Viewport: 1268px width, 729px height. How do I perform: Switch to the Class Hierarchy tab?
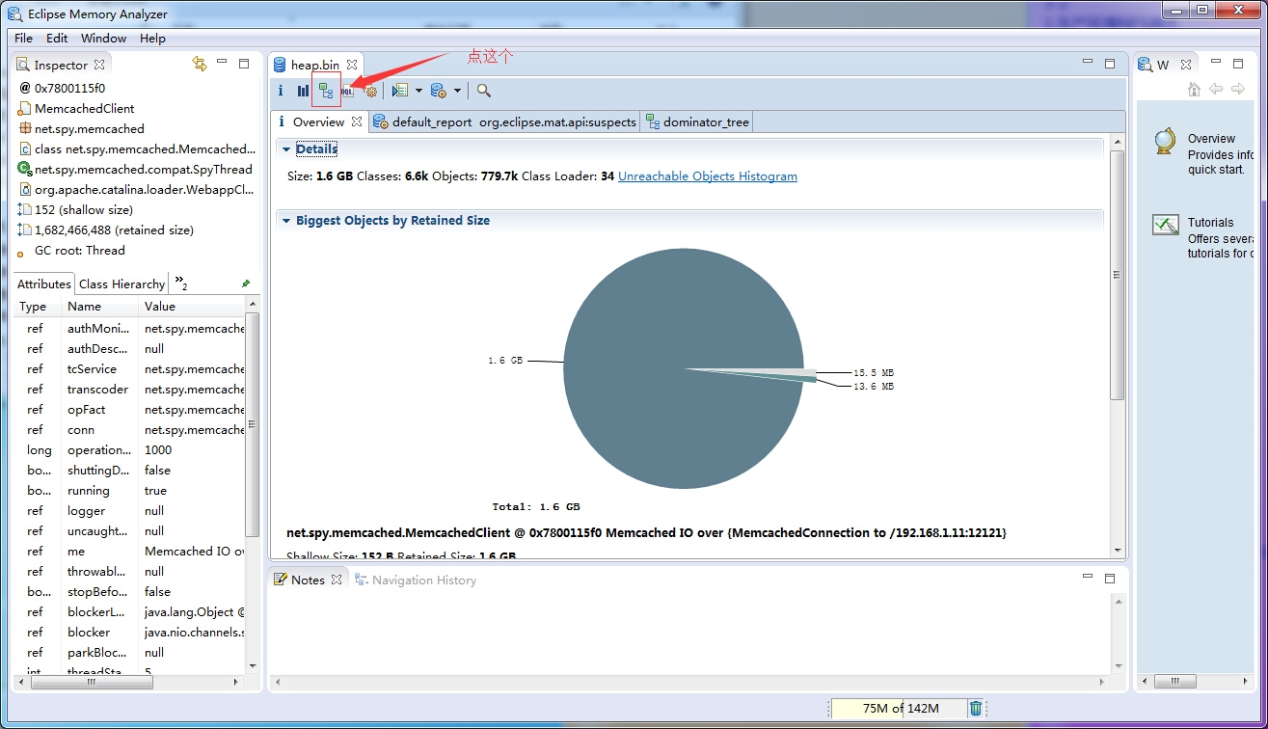pos(121,283)
